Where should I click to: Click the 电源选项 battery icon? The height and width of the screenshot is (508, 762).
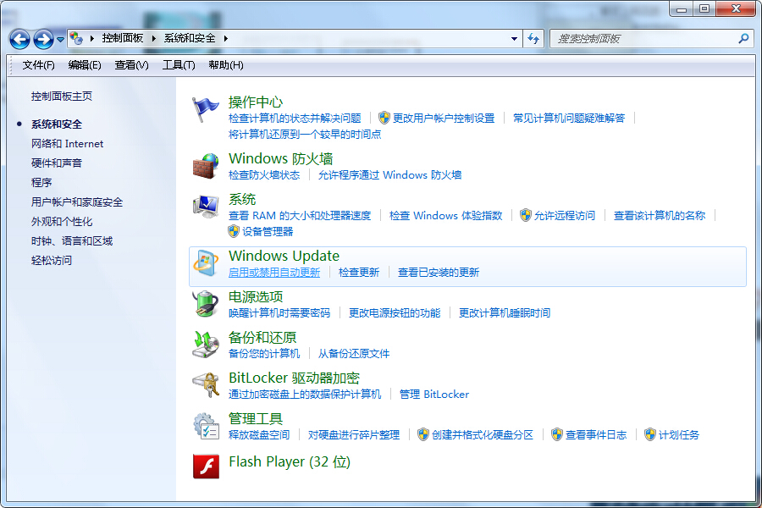pyautogui.click(x=206, y=304)
